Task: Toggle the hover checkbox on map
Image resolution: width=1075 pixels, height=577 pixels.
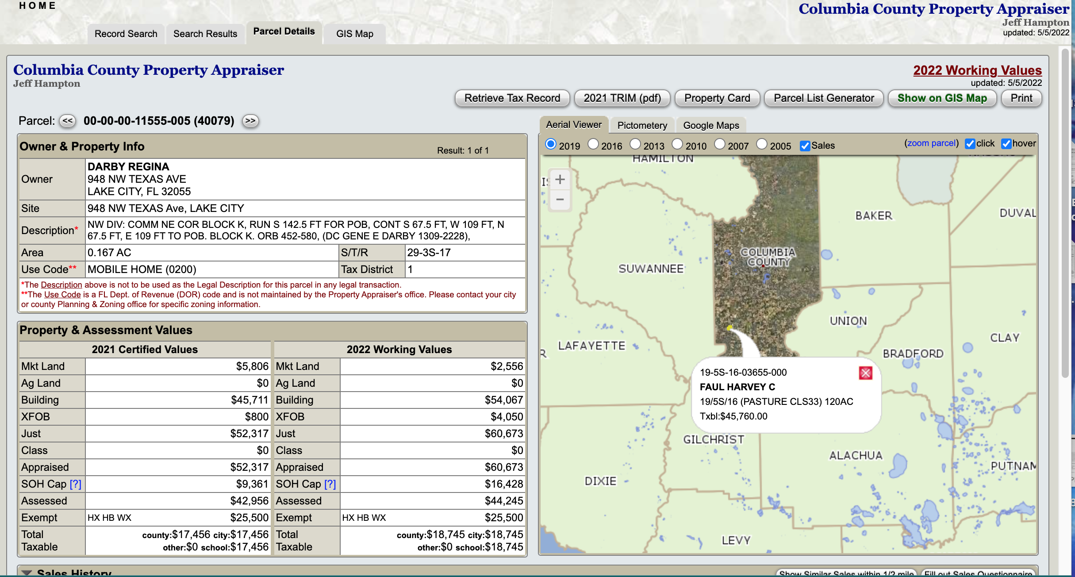Action: coord(1006,144)
